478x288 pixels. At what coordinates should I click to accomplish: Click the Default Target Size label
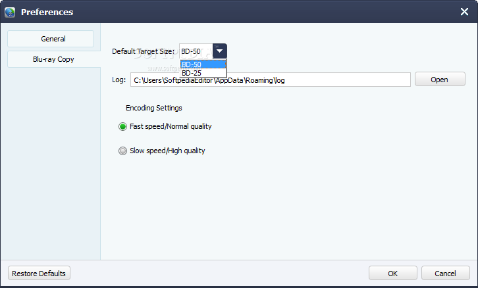point(144,51)
